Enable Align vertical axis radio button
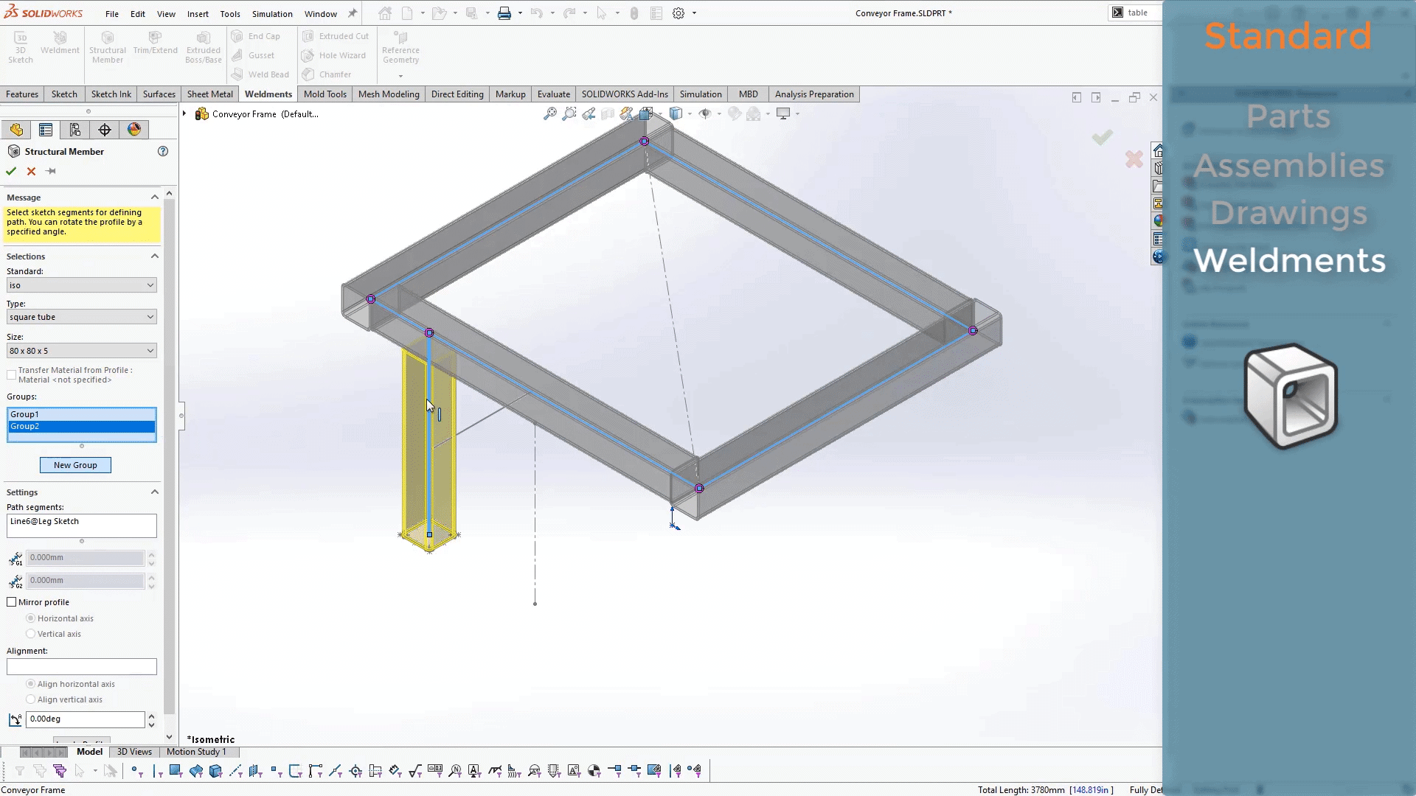 [31, 699]
